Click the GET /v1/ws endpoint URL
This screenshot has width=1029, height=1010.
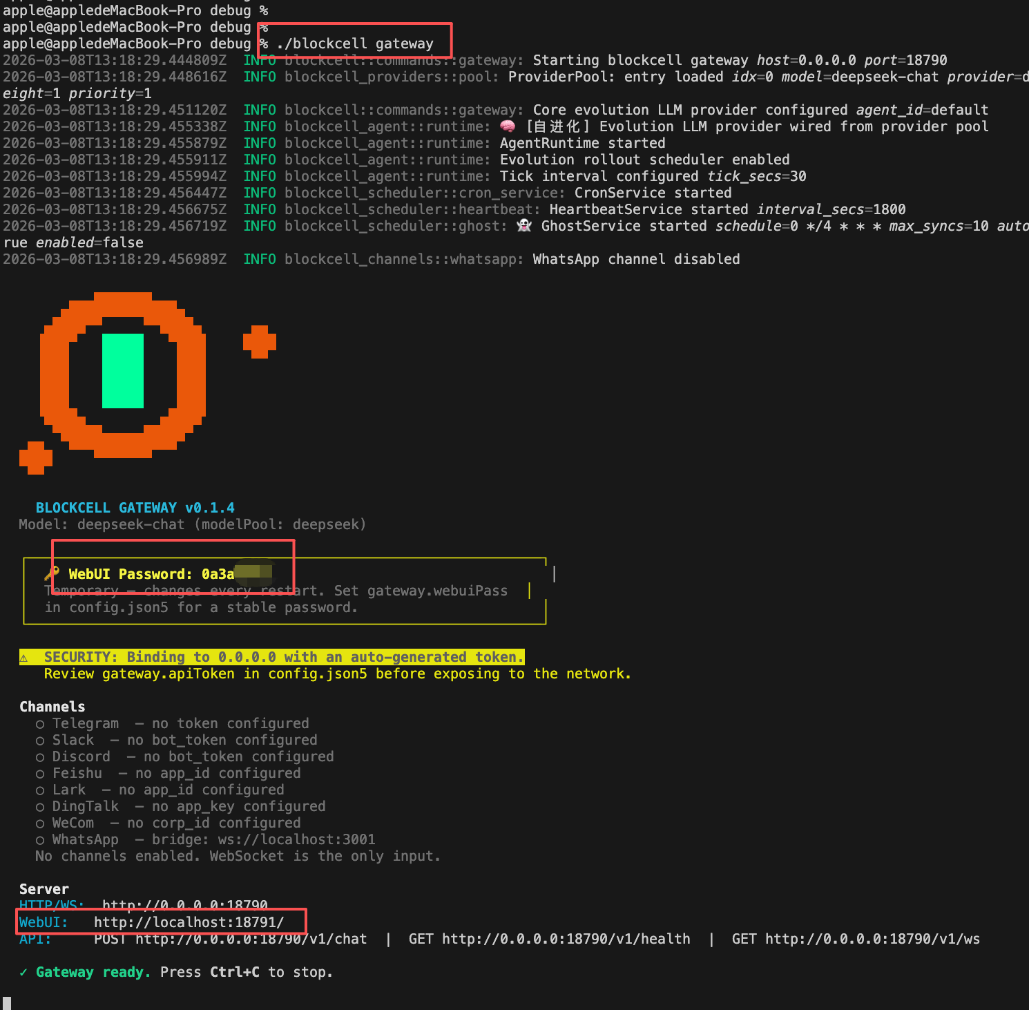856,939
